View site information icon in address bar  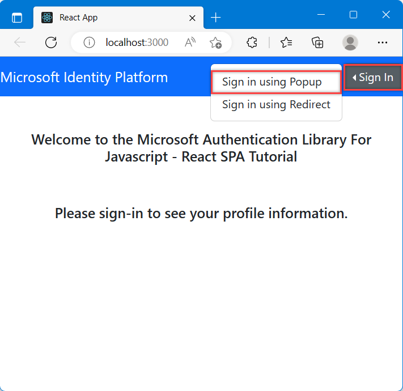coord(89,42)
